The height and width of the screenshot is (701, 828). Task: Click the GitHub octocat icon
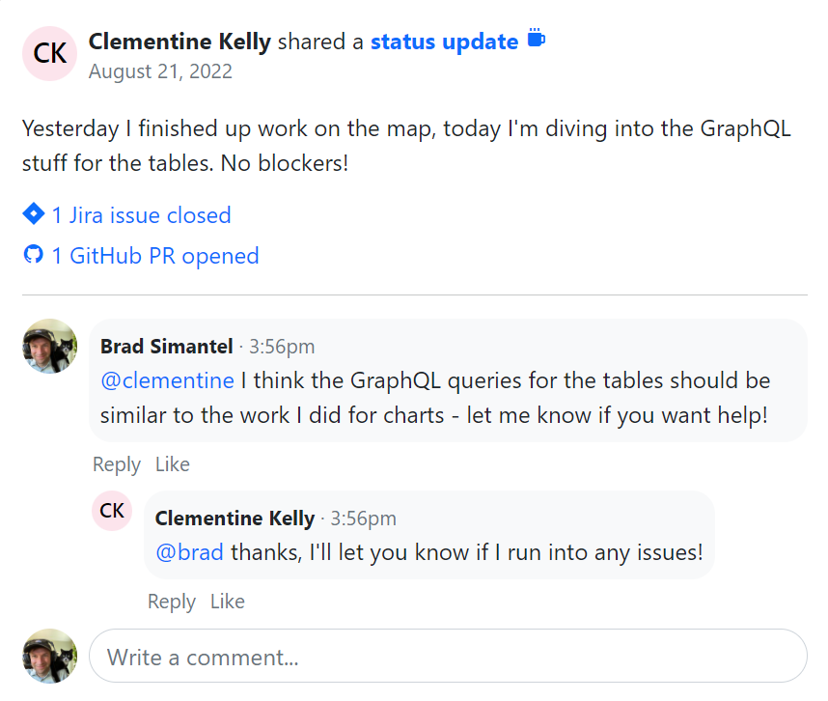(34, 255)
